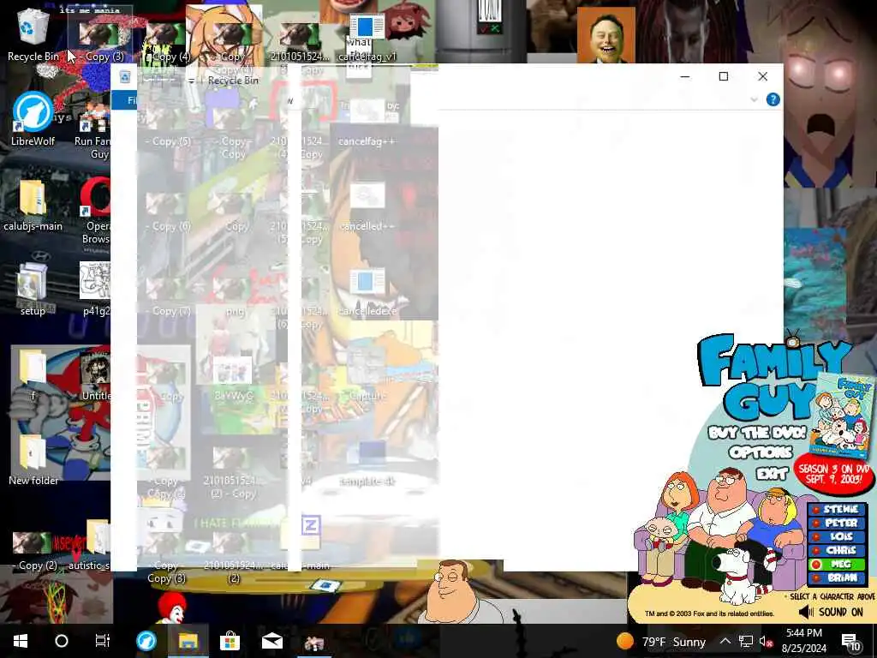Select the folder named f on desktop
Image resolution: width=877 pixels, height=658 pixels.
pyautogui.click(x=33, y=375)
